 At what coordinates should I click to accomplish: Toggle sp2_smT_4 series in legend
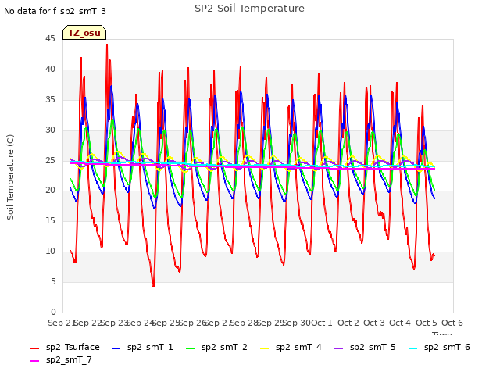click(x=291, y=347)
